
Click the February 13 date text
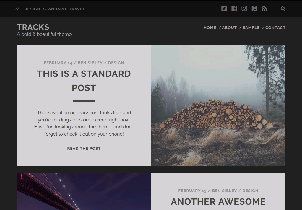coord(192,191)
